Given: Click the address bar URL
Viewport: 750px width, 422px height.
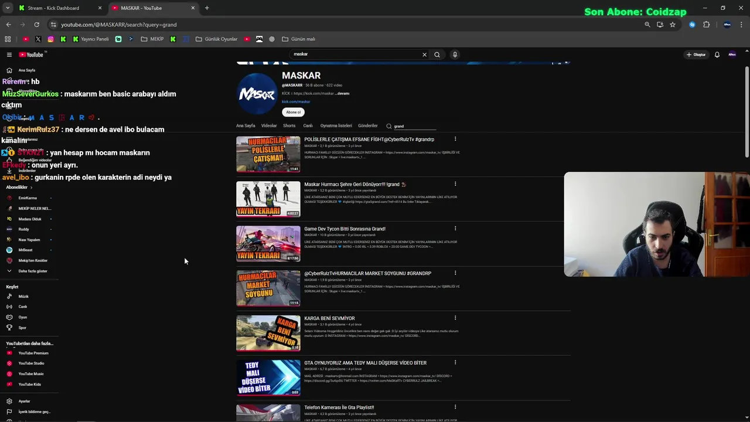Looking at the screenshot, I should point(119,25).
